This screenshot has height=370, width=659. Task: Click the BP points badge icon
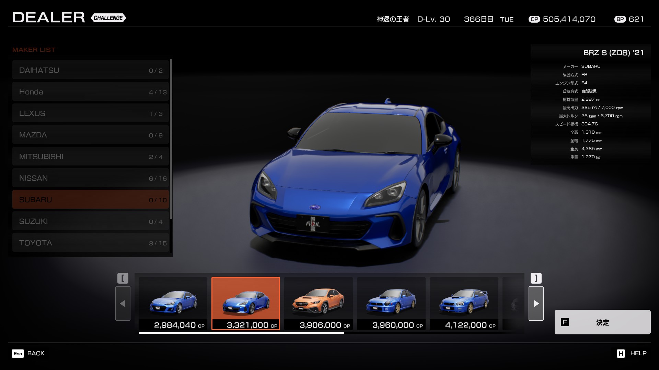point(620,20)
